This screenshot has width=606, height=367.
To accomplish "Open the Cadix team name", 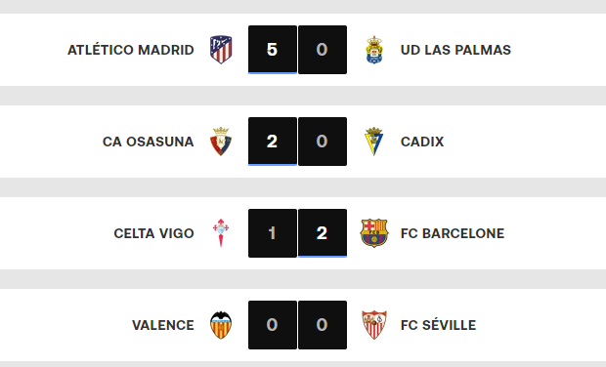I will 422,142.
